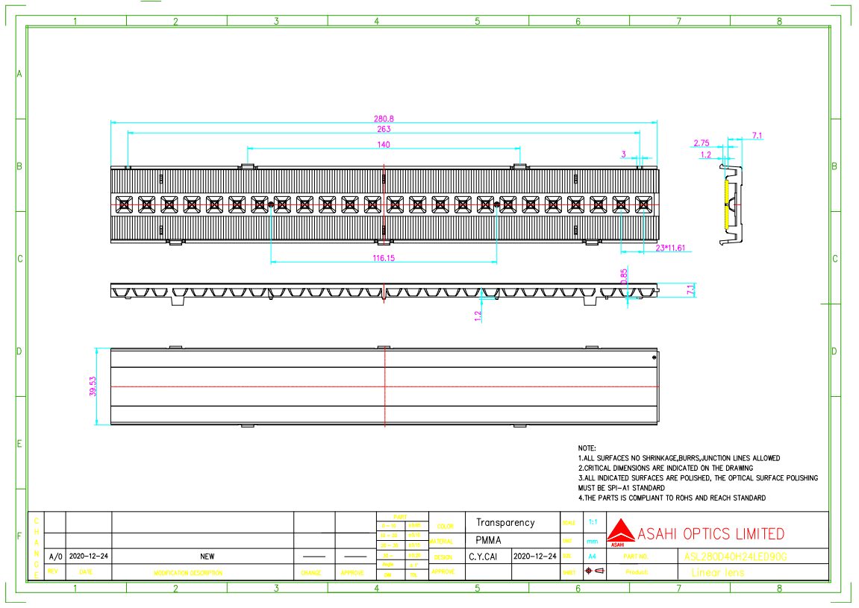The width and height of the screenshot is (859, 608).
Task: Click the APPROVE header next to CHANGE
Action: [352, 573]
